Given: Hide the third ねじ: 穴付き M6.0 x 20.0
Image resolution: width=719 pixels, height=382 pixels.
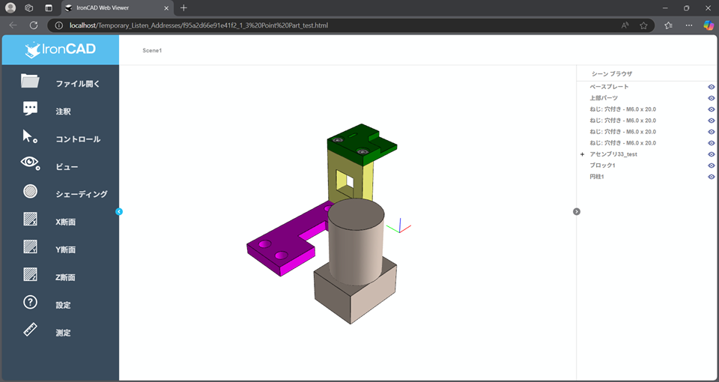Looking at the screenshot, I should pyautogui.click(x=712, y=132).
